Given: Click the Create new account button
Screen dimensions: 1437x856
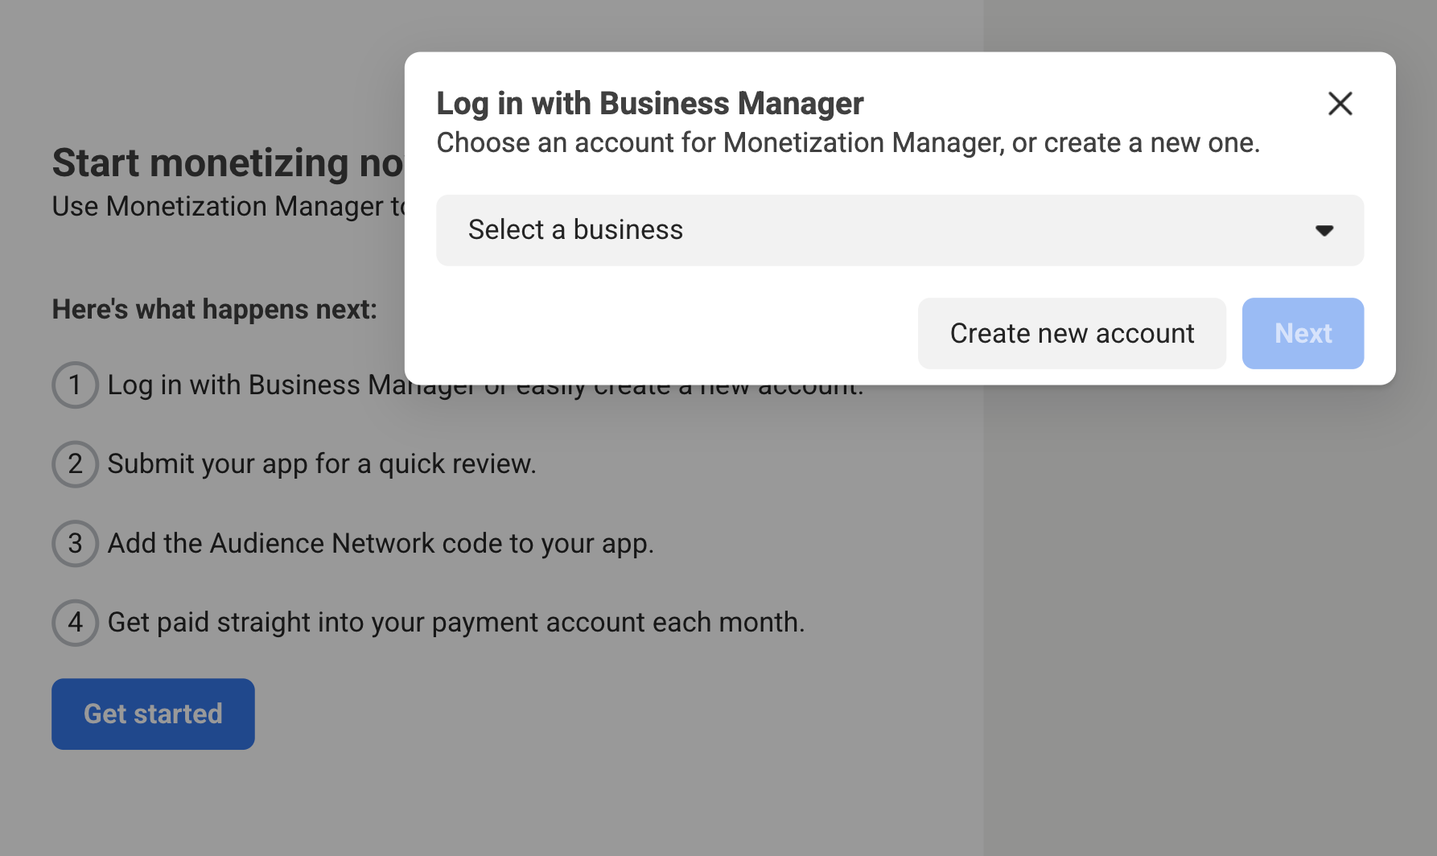Looking at the screenshot, I should click(1071, 334).
